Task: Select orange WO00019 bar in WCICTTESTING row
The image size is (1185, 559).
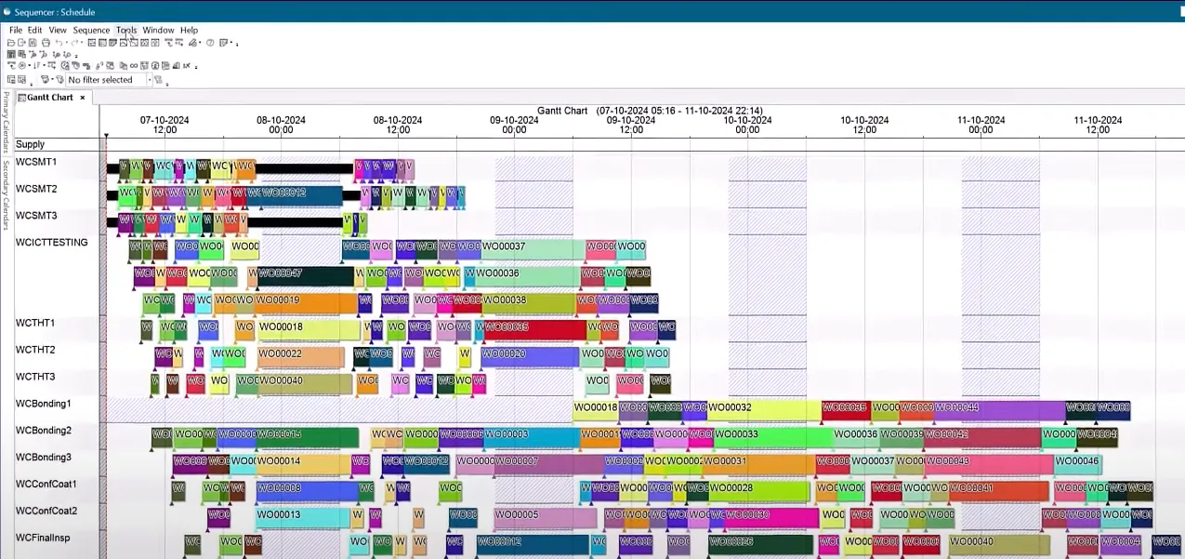Action: (x=307, y=303)
